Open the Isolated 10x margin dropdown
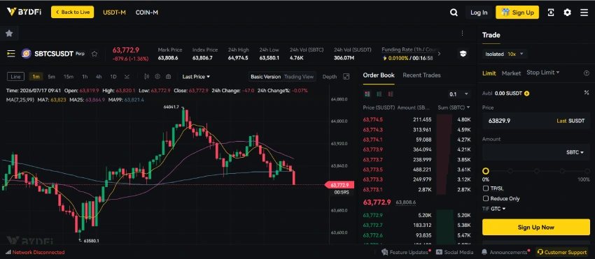595x259 pixels. (504, 54)
